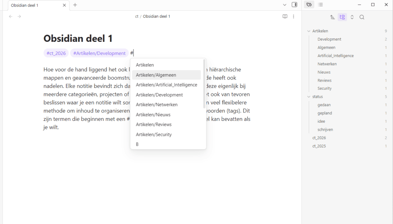Close the Obsidian deel 1 tab
Image resolution: width=393 pixels, height=224 pixels.
click(x=64, y=5)
